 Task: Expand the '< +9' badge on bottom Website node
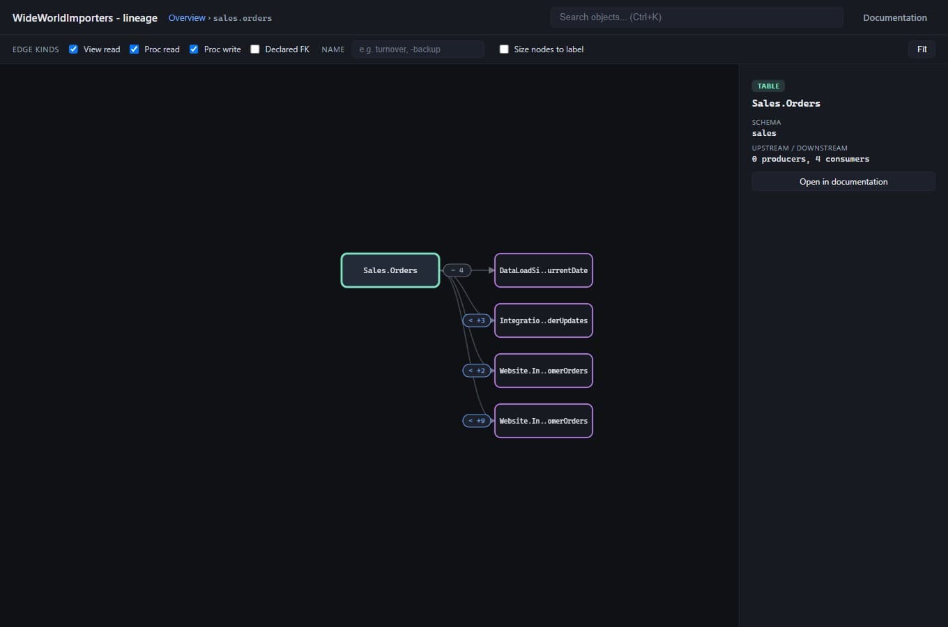[477, 421]
